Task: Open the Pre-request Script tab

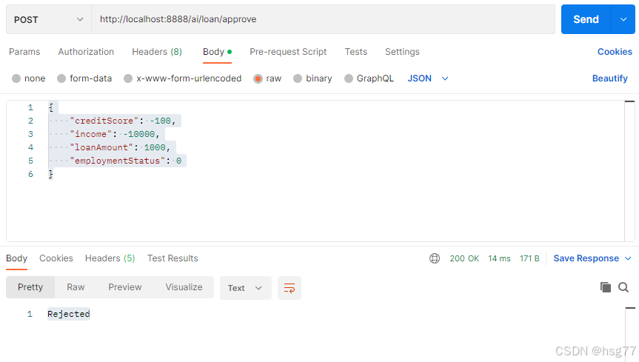Action: click(288, 52)
